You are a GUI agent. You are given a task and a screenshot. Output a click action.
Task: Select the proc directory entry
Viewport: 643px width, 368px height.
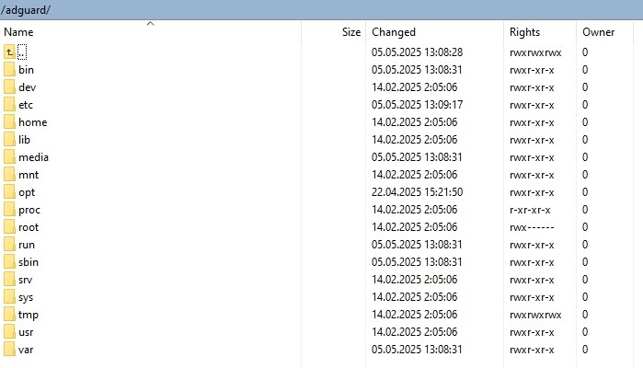coord(29,210)
